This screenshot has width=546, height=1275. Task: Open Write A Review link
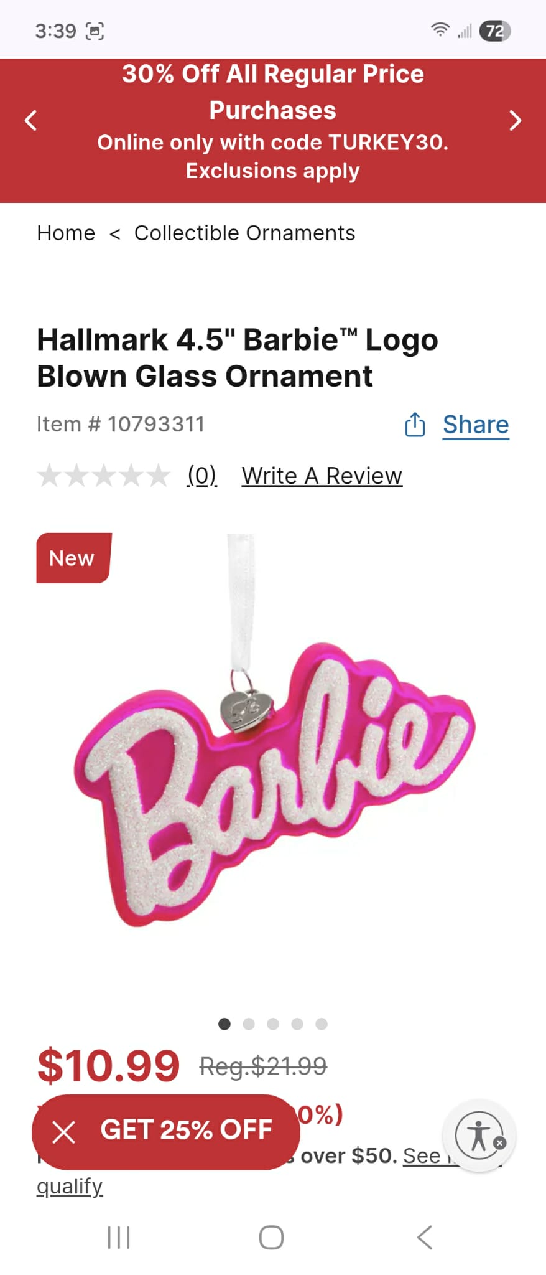322,476
